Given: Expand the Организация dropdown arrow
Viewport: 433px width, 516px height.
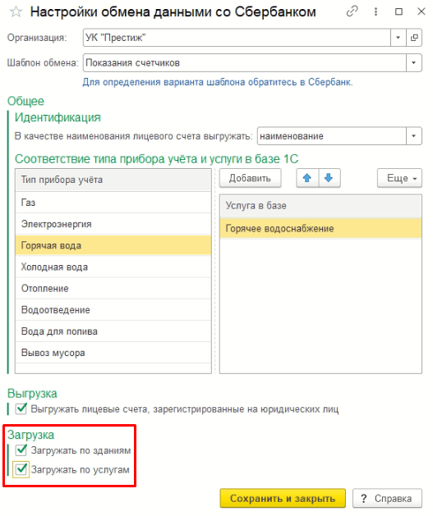Looking at the screenshot, I should 398,38.
